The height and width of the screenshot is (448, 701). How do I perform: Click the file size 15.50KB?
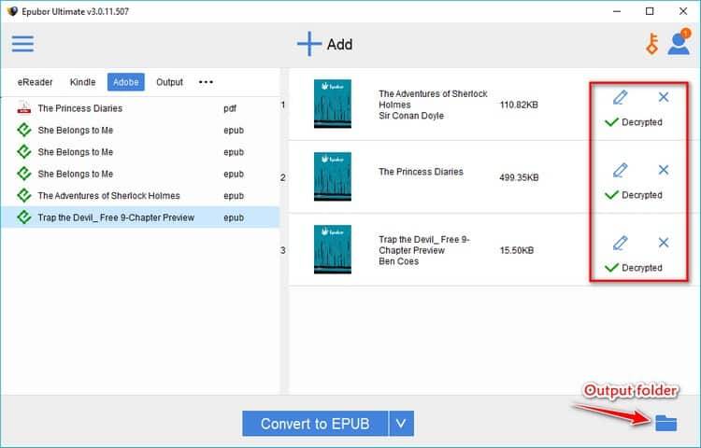click(x=517, y=250)
